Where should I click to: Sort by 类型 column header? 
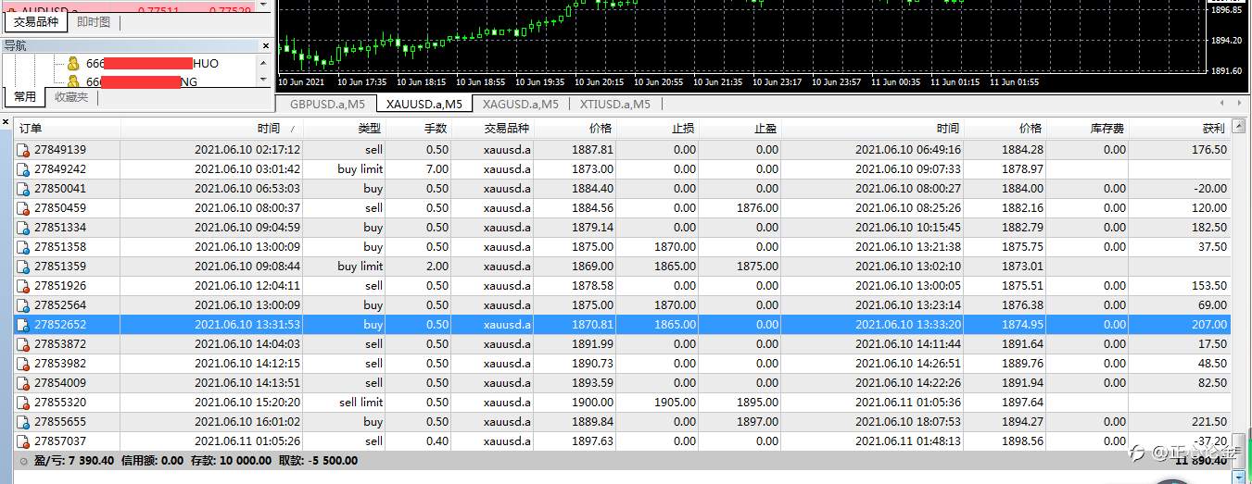pos(345,129)
